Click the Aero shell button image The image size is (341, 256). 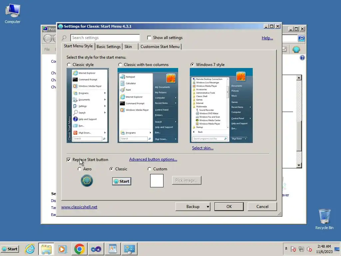(87, 181)
